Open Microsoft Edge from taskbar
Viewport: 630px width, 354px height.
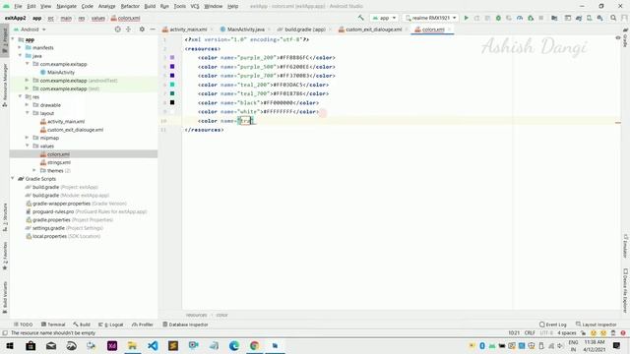[x=234, y=345]
